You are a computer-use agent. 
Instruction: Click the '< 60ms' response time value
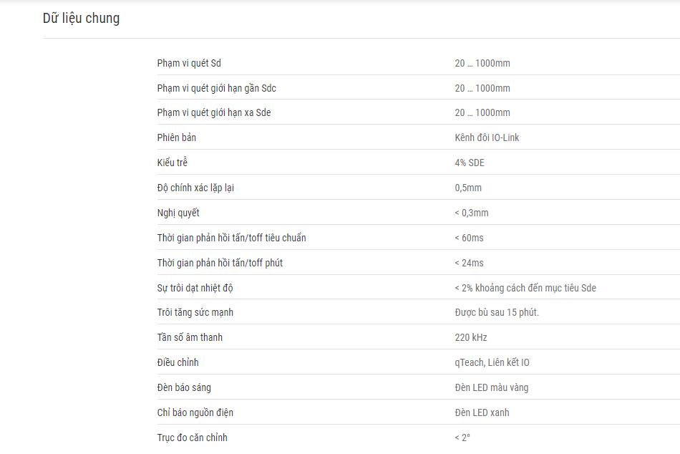click(469, 238)
